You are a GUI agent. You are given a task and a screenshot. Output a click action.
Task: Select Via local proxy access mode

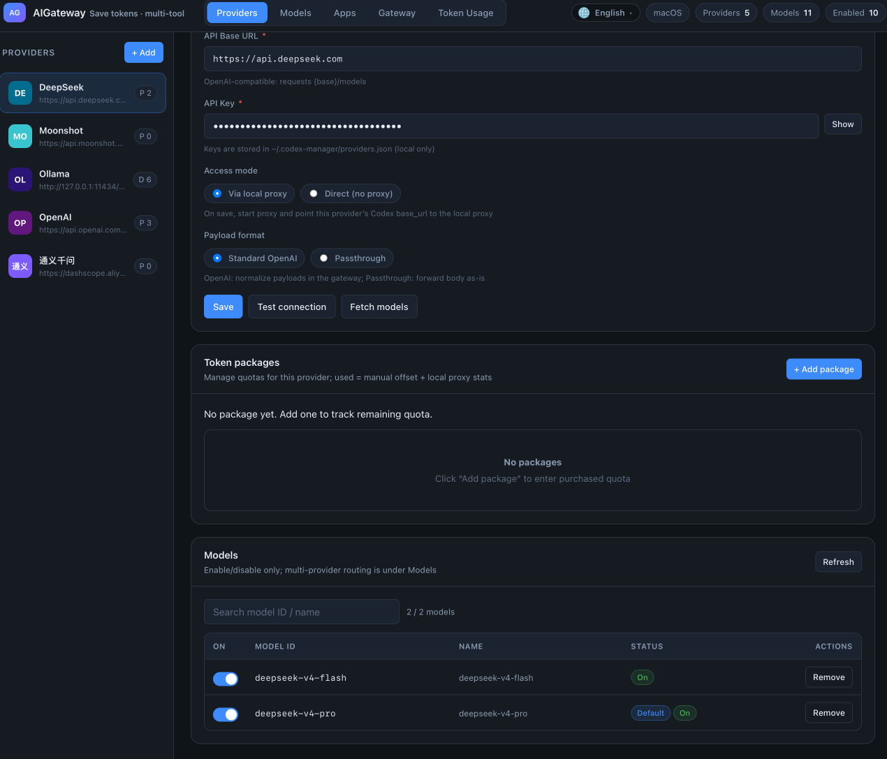[249, 193]
